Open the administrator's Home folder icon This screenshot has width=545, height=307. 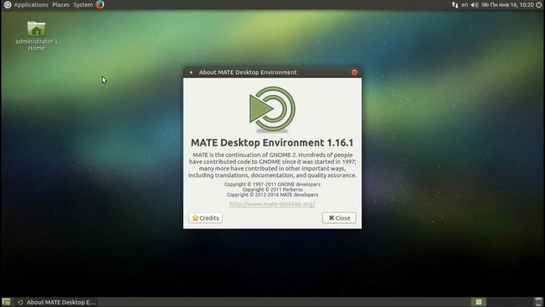pos(37,36)
